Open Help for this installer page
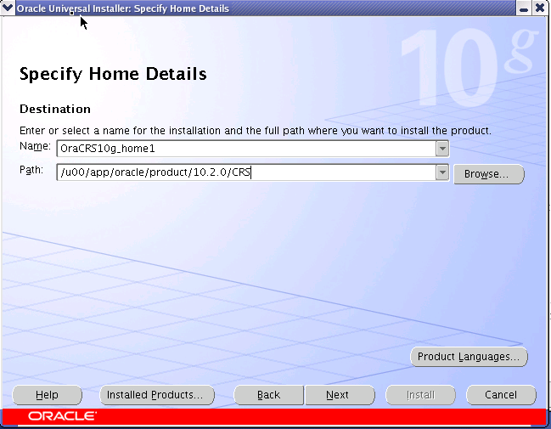 tap(47, 395)
